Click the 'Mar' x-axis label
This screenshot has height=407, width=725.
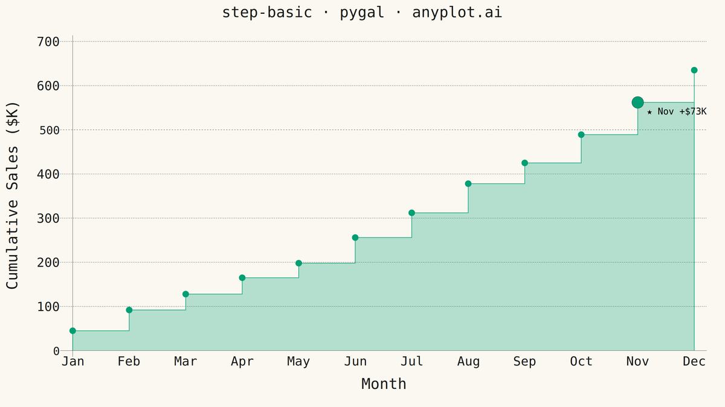click(185, 361)
